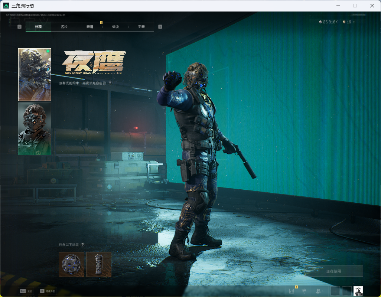Click the 夜鹰 skin title logo

click(x=94, y=62)
